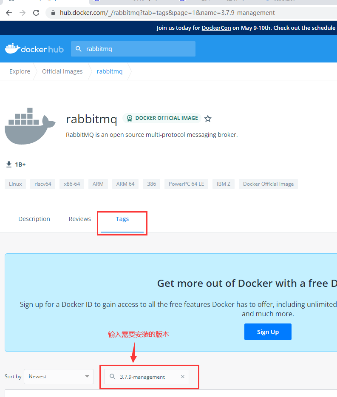Click the rabbitmq page title
The height and width of the screenshot is (397, 337).
(91, 119)
